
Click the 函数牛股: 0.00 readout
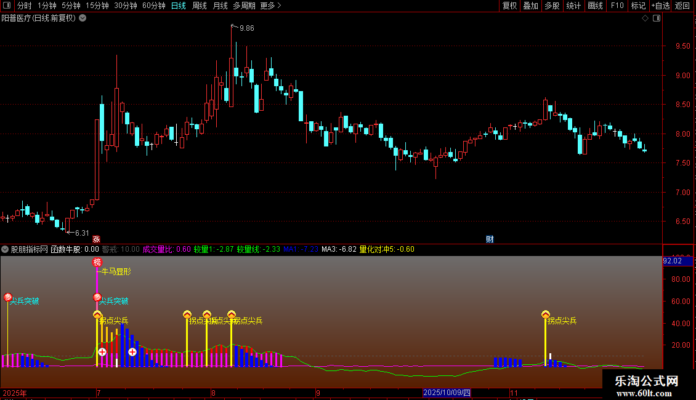click(x=75, y=249)
